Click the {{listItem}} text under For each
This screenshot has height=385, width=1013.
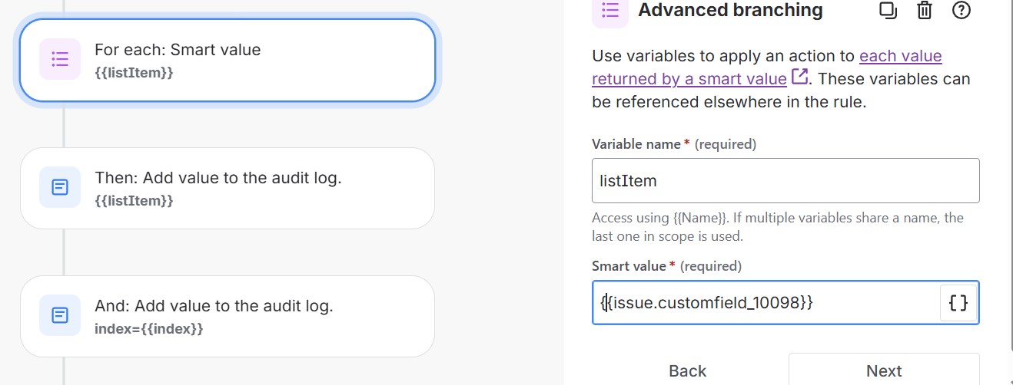(134, 73)
